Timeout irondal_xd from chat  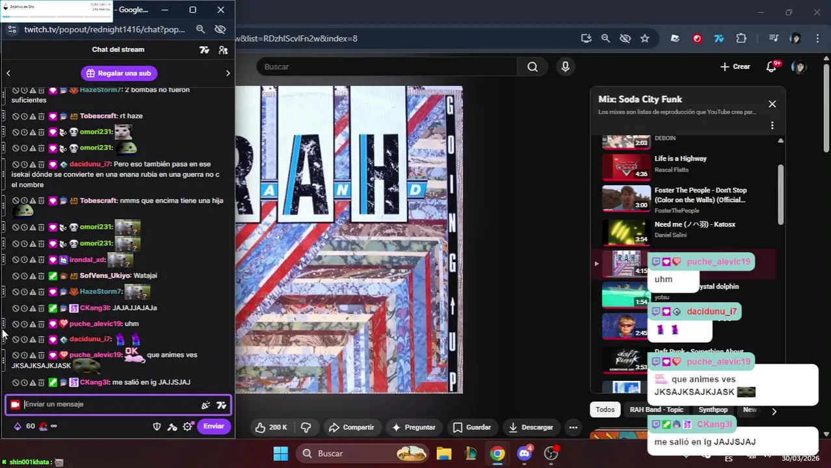pyautogui.click(x=24, y=260)
